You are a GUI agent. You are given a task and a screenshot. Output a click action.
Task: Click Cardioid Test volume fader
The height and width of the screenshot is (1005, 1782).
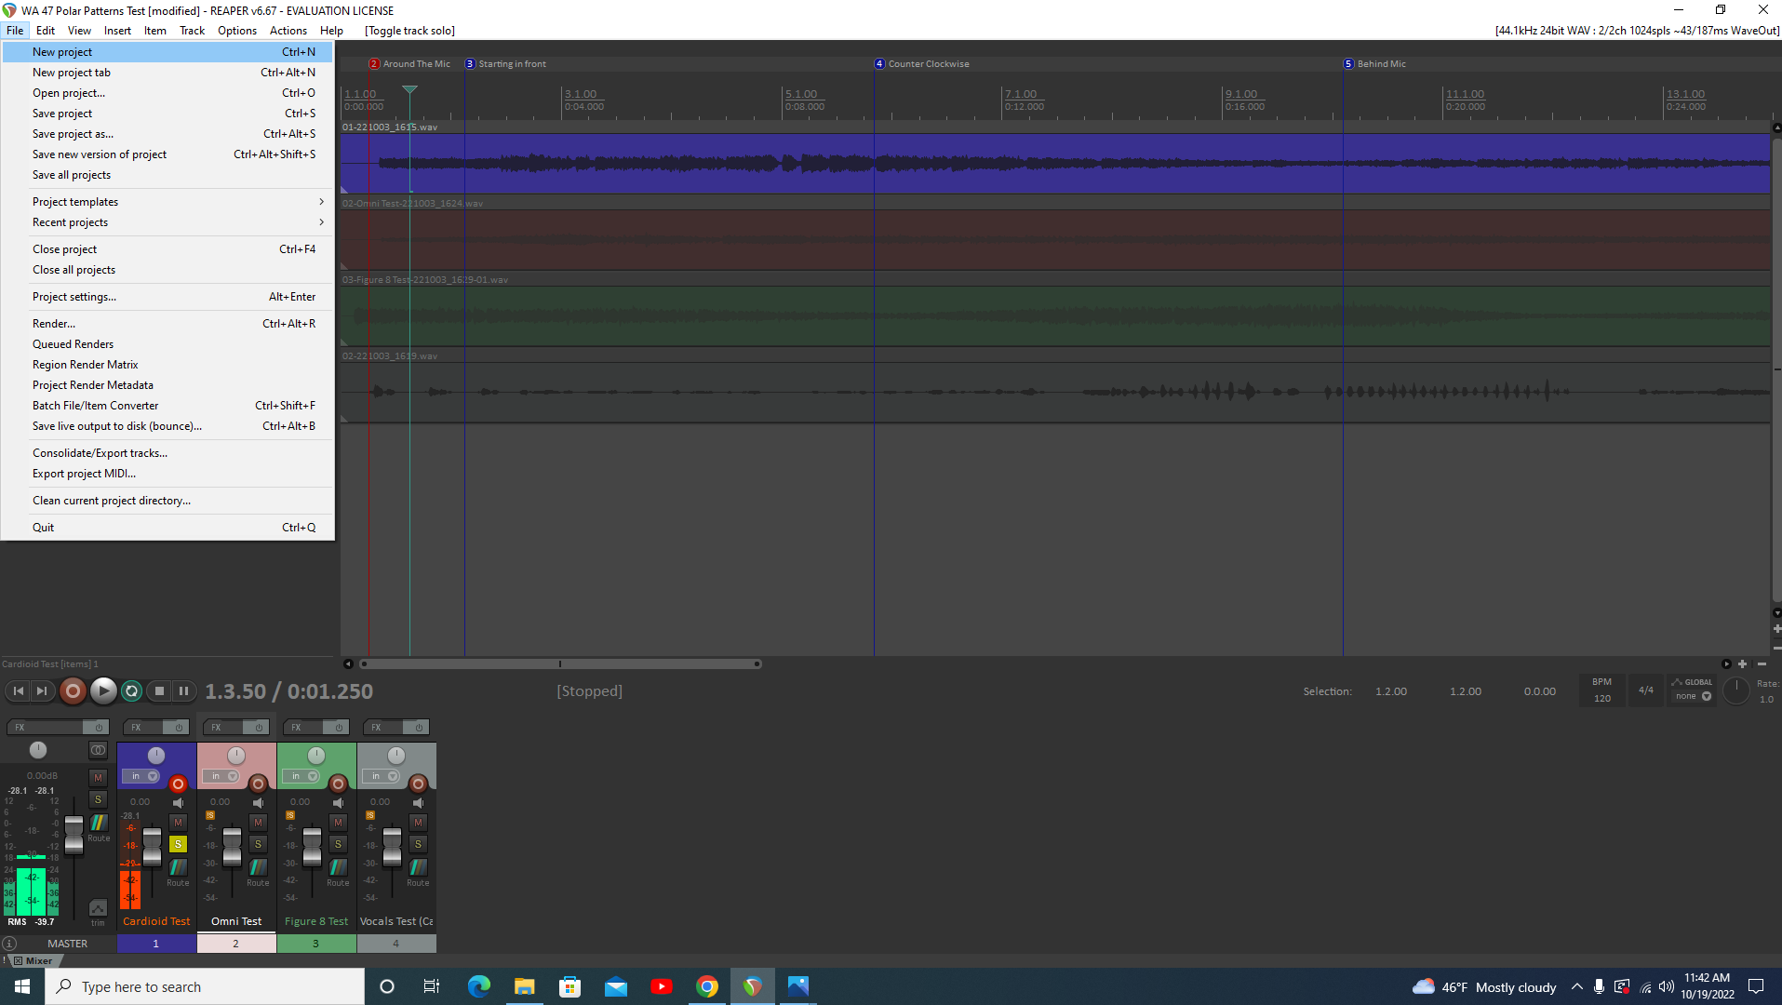pyautogui.click(x=152, y=846)
